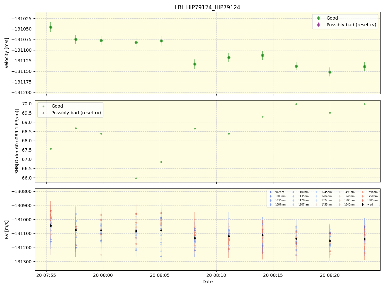Click the RV [m/s] axis label
The height and width of the screenshot is (289, 385).
7,229
